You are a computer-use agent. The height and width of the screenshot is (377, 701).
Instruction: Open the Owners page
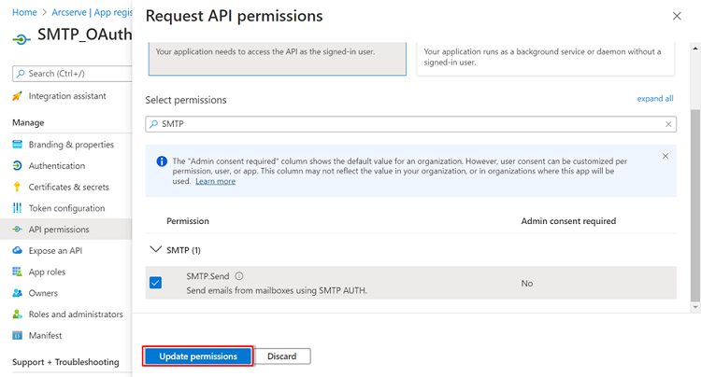[43, 293]
